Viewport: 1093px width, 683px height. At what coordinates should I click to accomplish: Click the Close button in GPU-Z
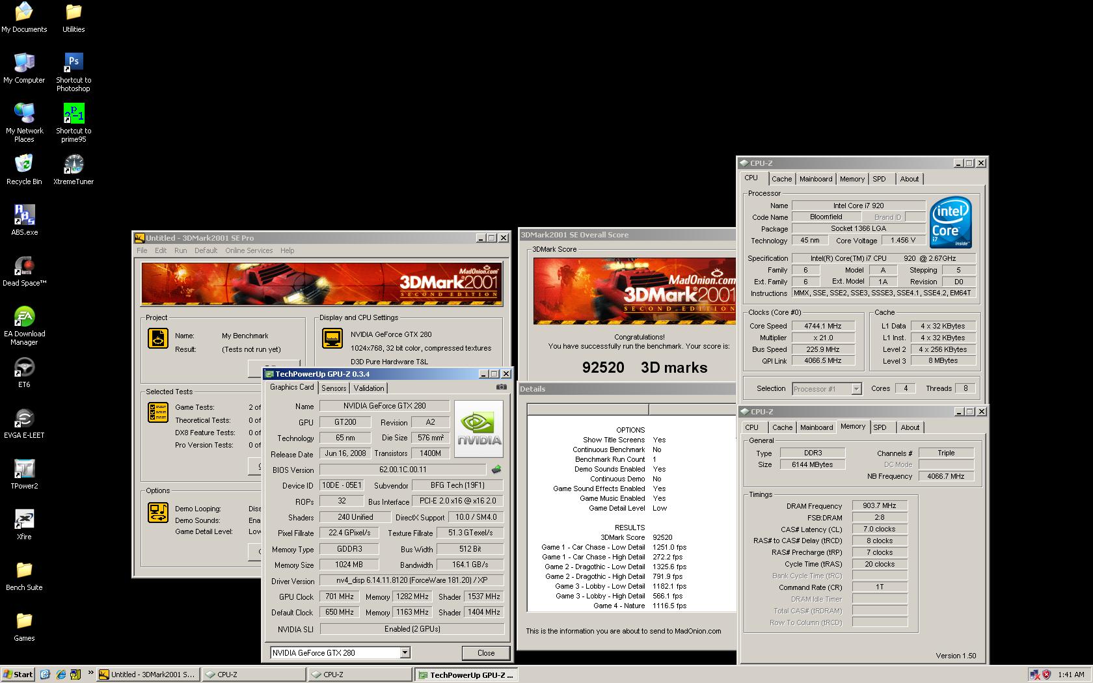[486, 652]
